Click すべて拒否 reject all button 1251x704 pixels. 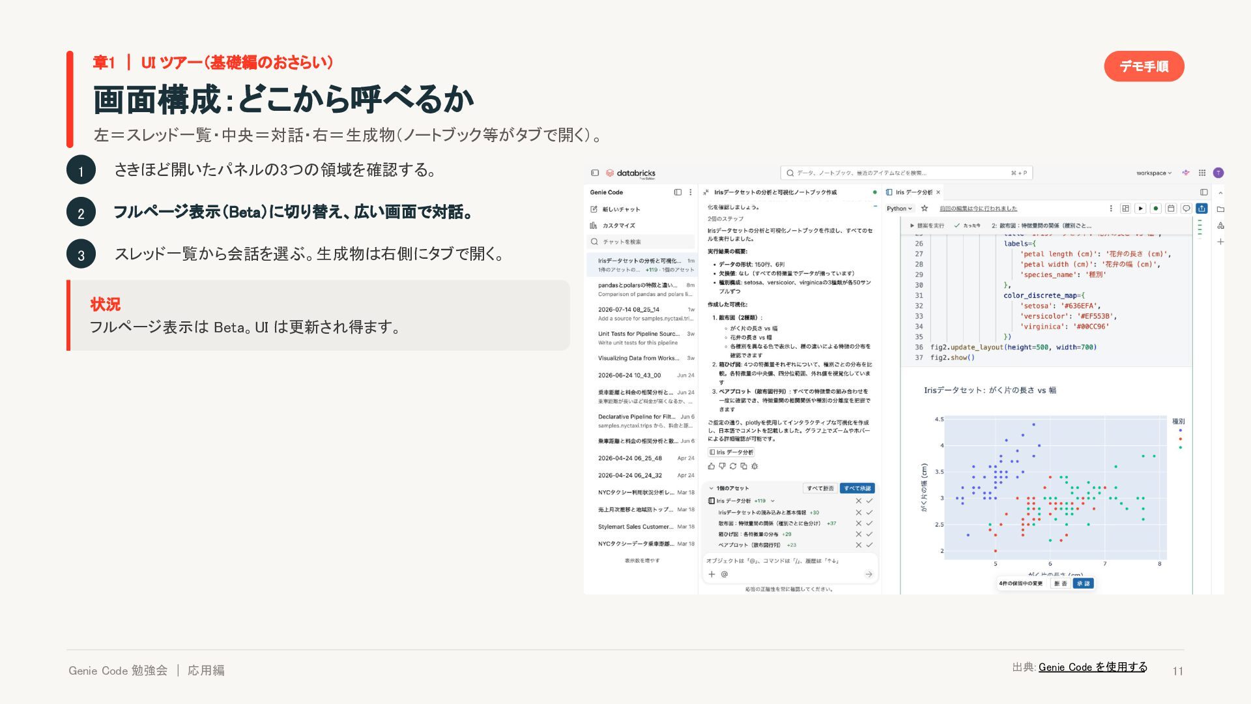(x=820, y=488)
